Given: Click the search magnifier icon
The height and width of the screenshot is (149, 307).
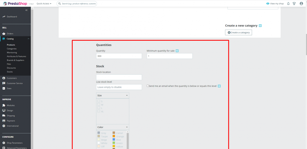Looking at the screenshot, I should pos(60,3).
